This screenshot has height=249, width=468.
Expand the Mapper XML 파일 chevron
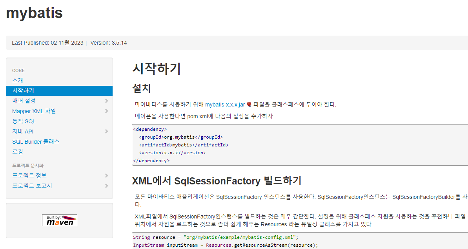[x=107, y=111]
